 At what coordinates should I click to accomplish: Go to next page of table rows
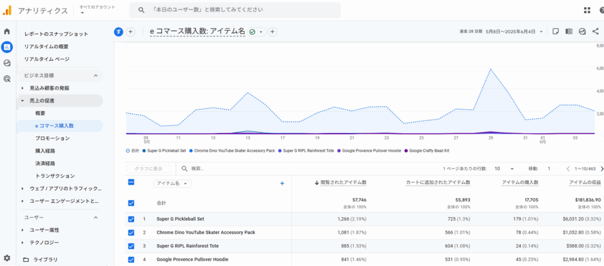(601, 169)
